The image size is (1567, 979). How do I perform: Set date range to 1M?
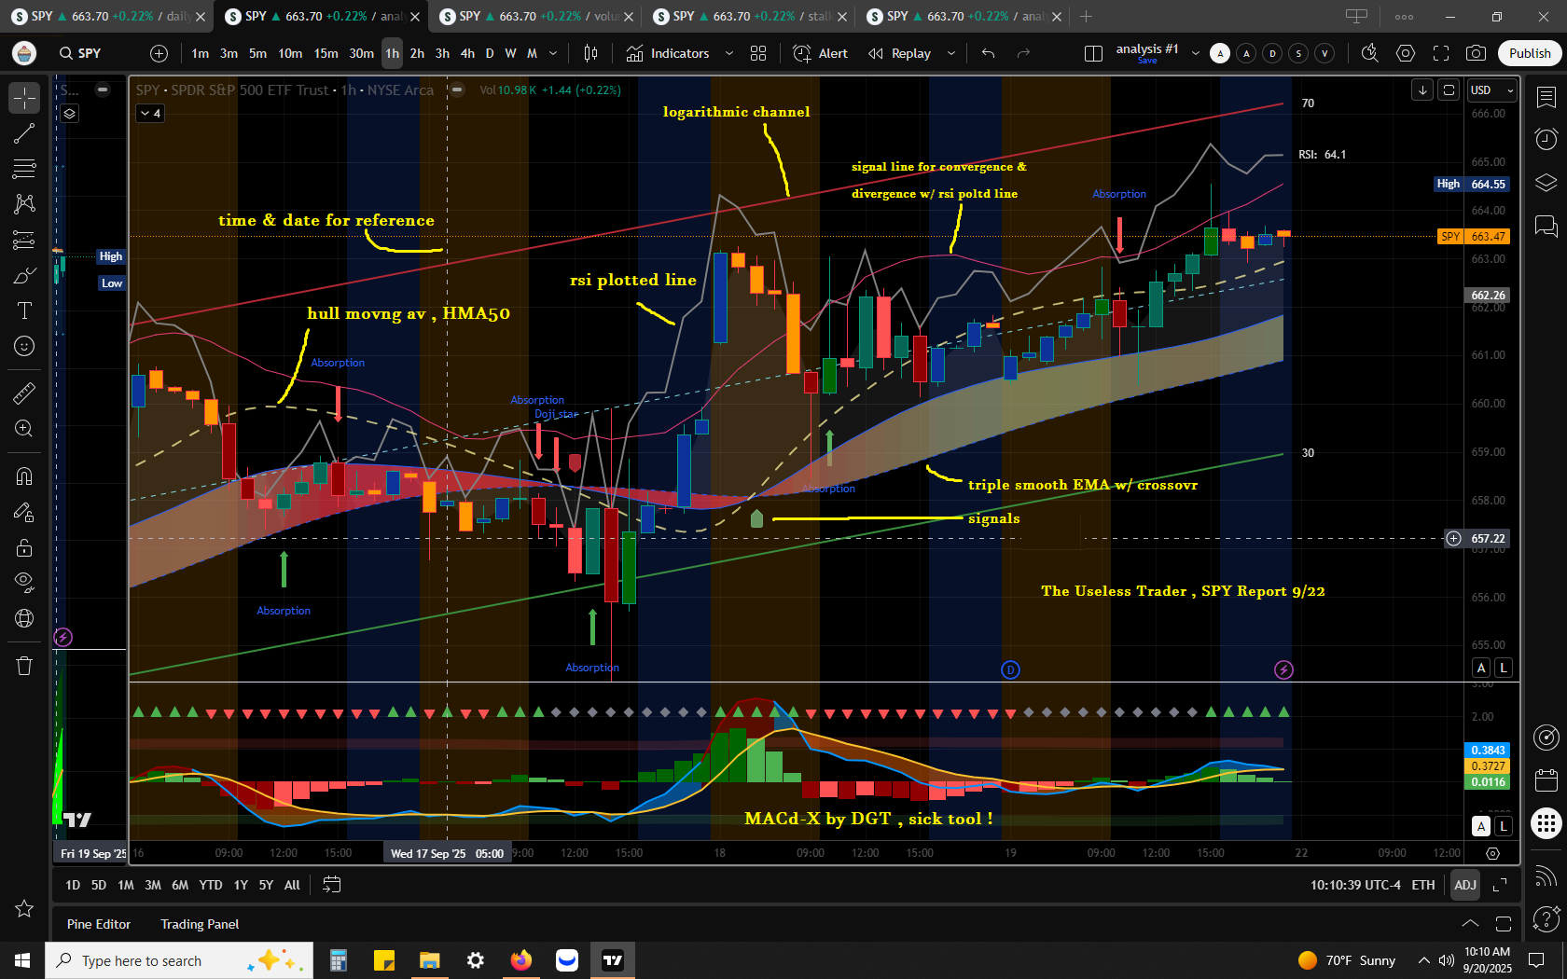[126, 885]
